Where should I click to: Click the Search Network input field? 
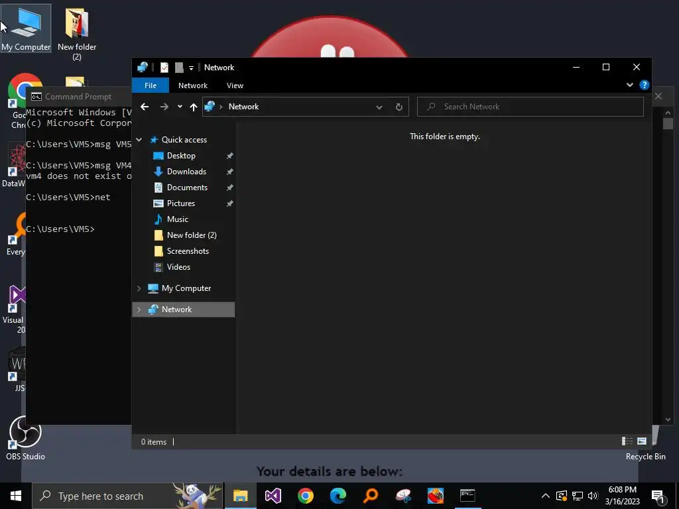pos(530,107)
